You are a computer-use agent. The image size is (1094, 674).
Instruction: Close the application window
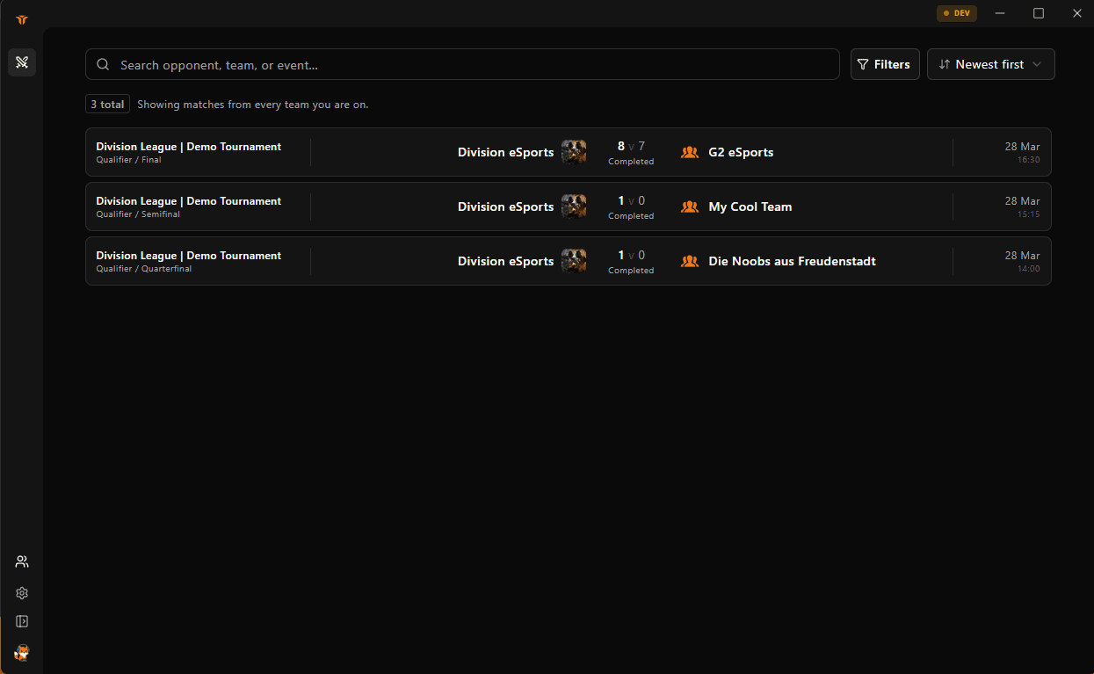[1077, 13]
